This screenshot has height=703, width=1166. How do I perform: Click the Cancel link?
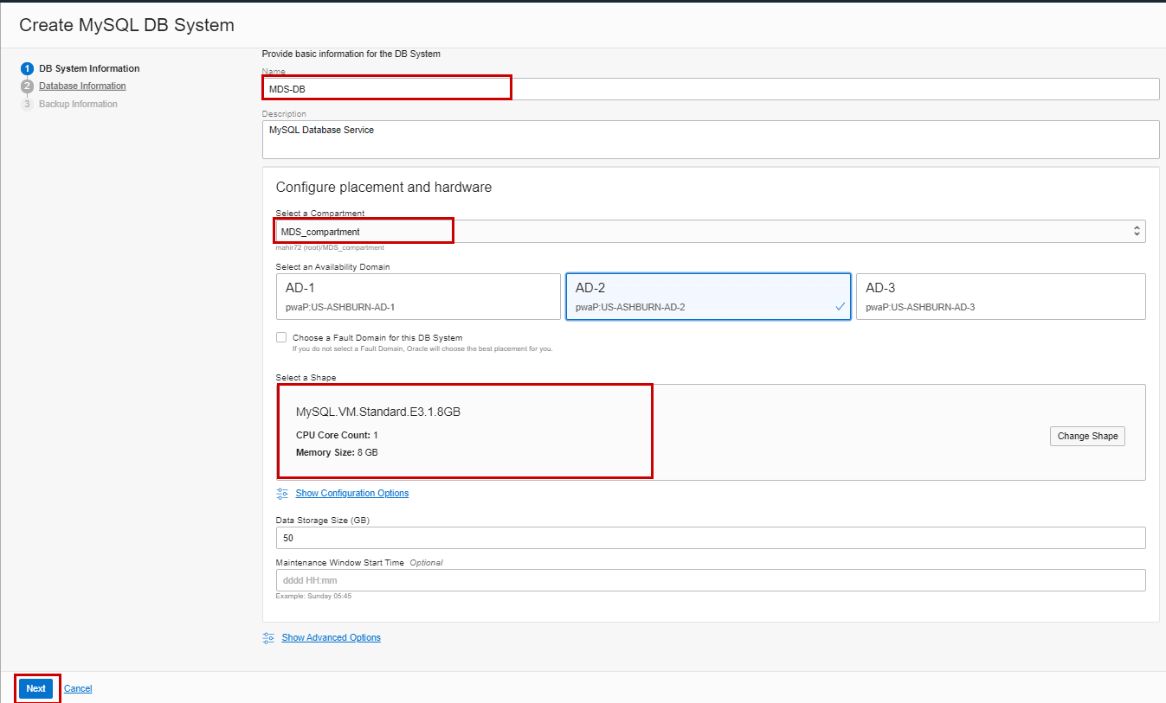click(x=78, y=688)
